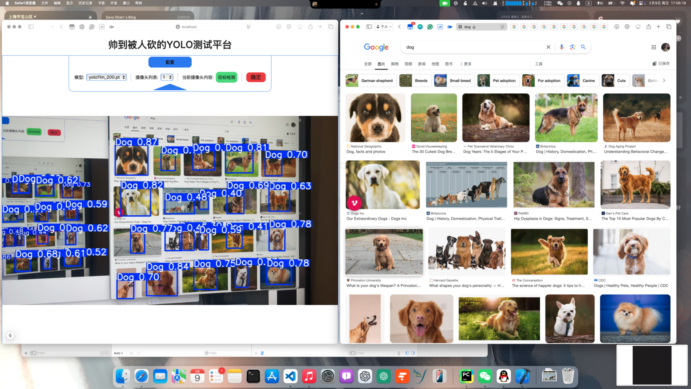The width and height of the screenshot is (691, 389).
Task: Open Apple menu in menu bar
Action: click(7, 3)
